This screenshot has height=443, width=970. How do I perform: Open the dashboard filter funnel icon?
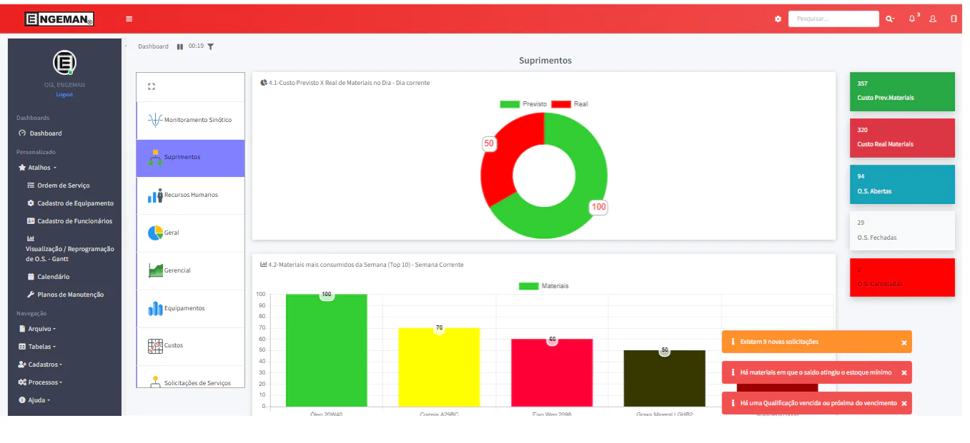pos(210,46)
